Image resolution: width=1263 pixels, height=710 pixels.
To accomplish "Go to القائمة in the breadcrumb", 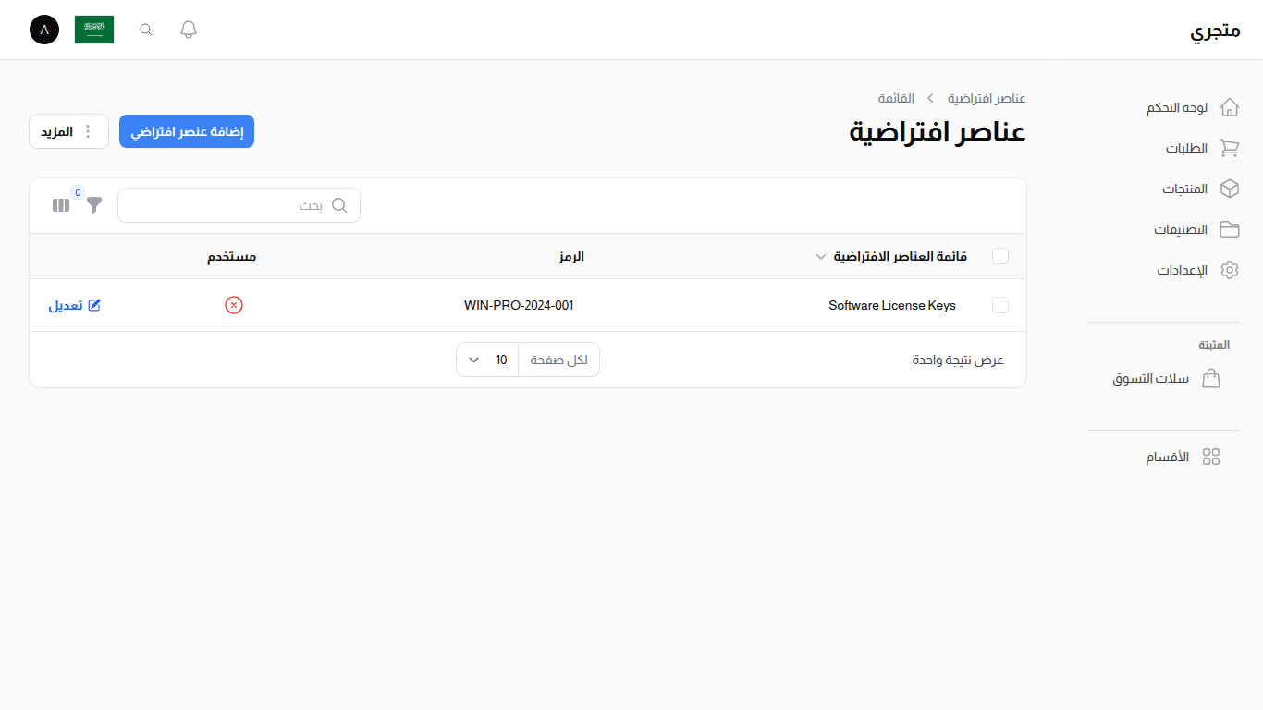I will [x=895, y=98].
